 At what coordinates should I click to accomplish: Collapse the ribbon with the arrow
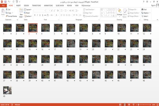[x=157, y=20]
